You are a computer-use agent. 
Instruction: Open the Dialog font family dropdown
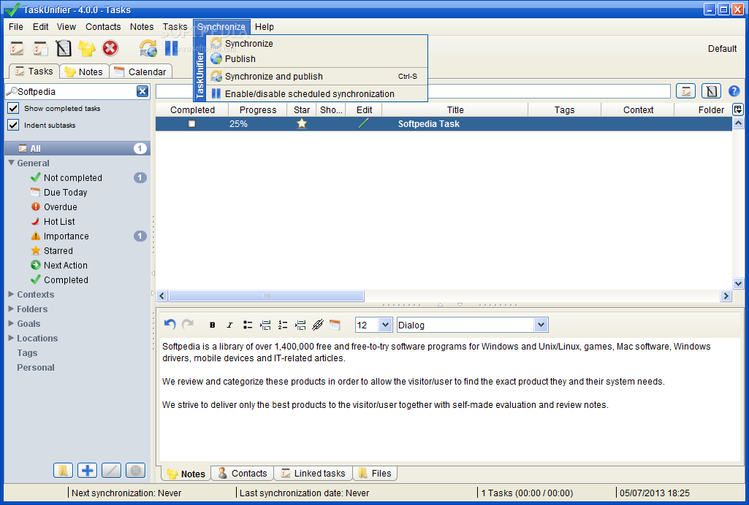pos(540,325)
